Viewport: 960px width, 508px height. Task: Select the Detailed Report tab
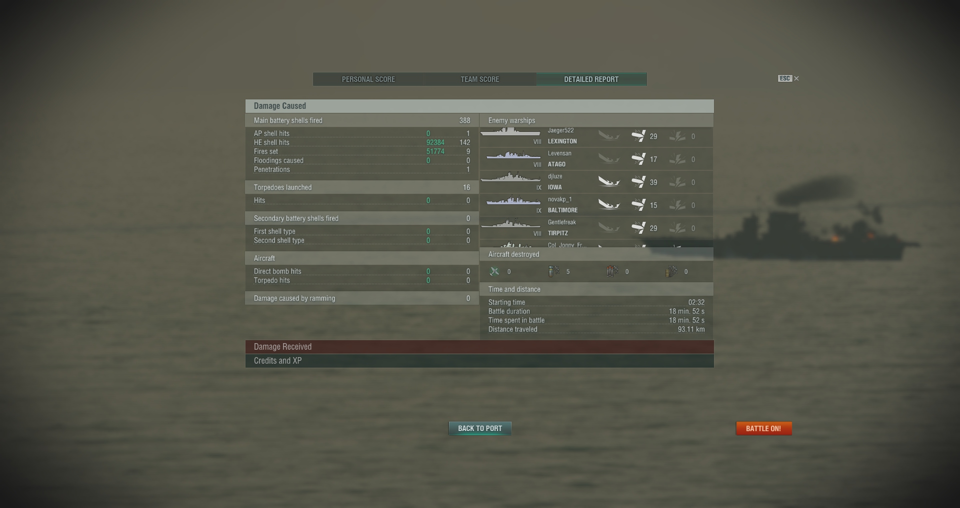[591, 79]
